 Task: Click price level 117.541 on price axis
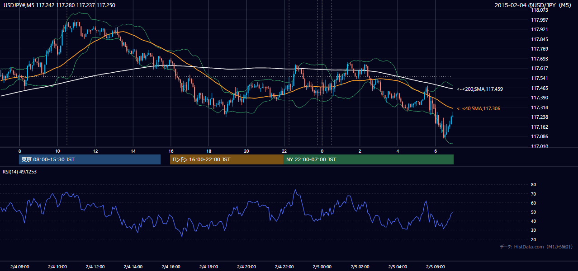pos(540,78)
